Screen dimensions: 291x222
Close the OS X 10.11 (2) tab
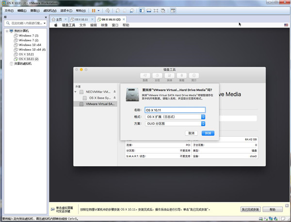click(x=124, y=19)
